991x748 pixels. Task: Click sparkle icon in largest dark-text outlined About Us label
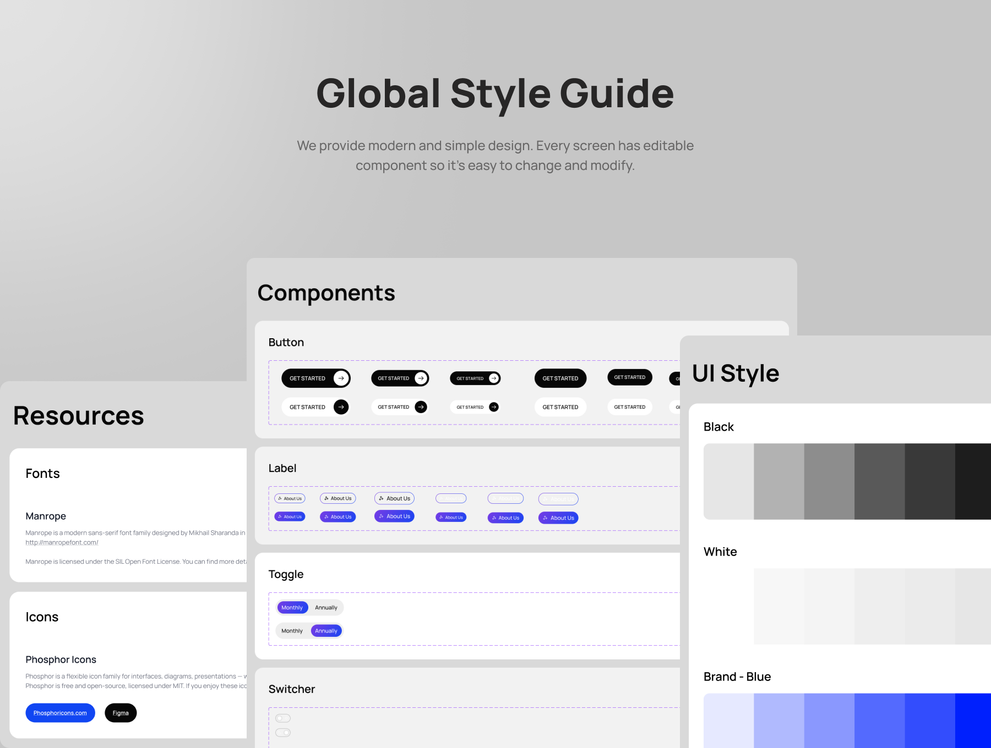point(381,498)
